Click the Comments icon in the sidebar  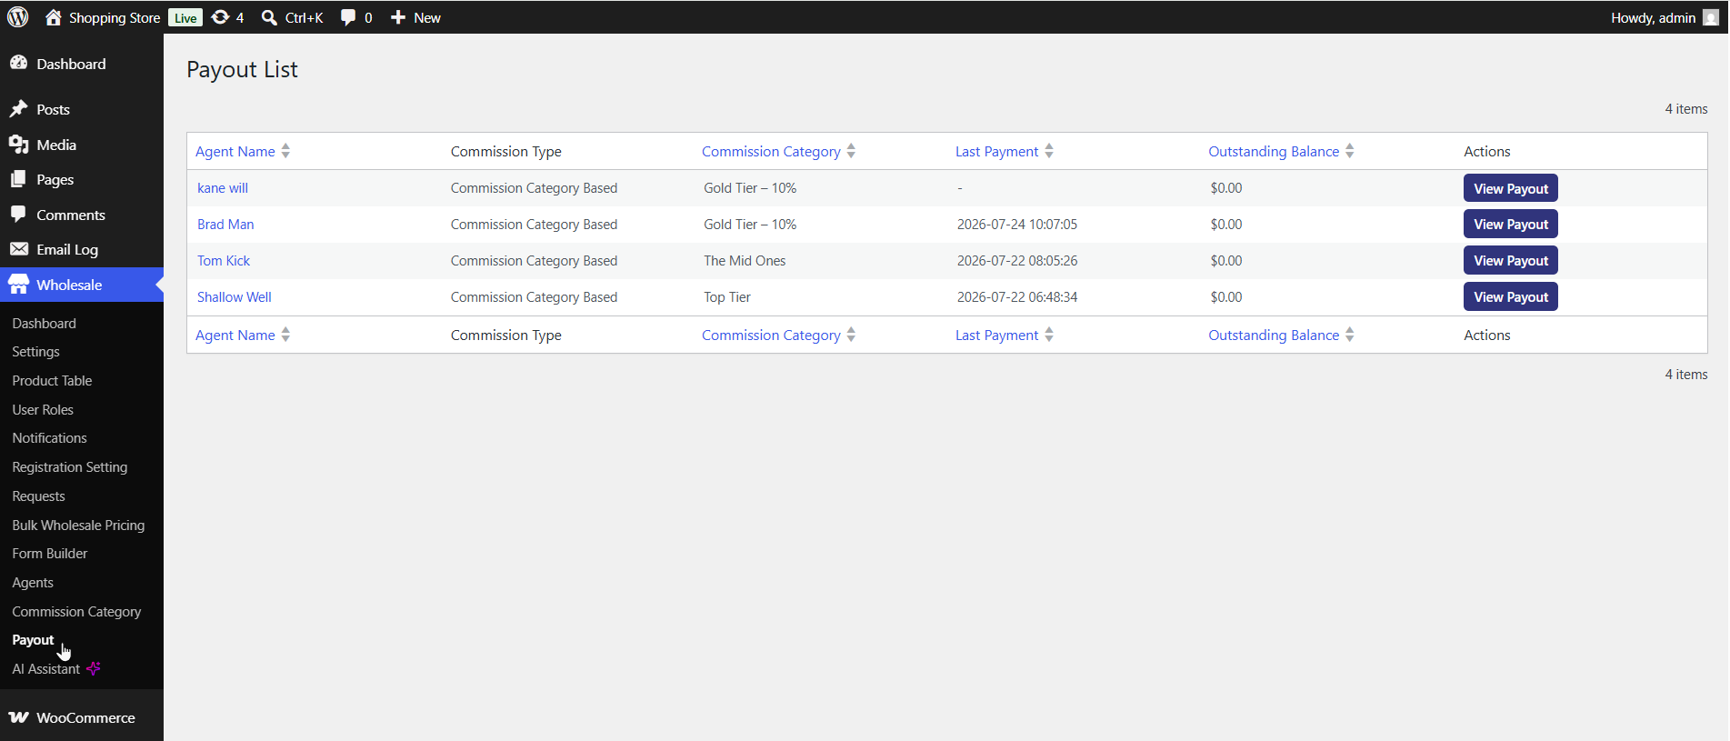click(x=18, y=215)
